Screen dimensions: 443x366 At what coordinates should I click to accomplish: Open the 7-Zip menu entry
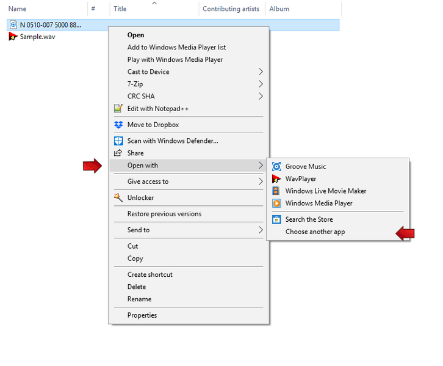(x=189, y=84)
